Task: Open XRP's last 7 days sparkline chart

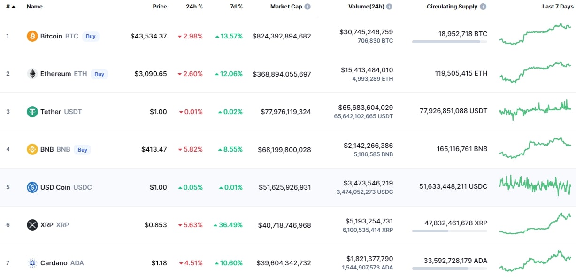Action: (535, 223)
